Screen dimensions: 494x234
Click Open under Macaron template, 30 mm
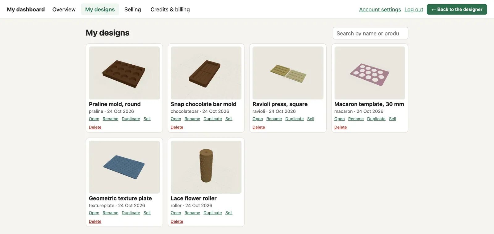click(x=340, y=119)
